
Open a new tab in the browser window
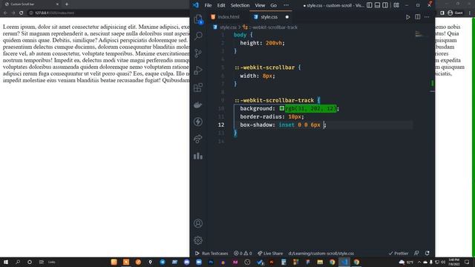coord(67,4)
